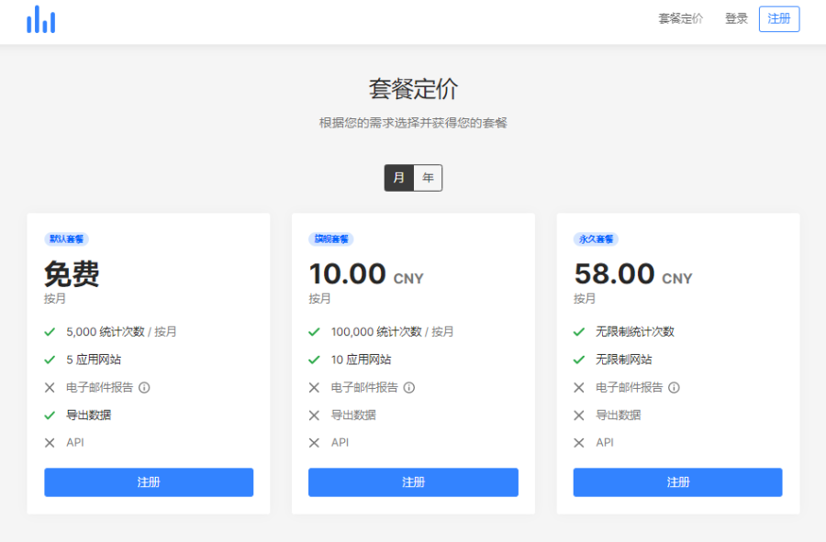Click the green check beside 5,000 统计次数
This screenshot has height=542, width=826.
click(50, 332)
